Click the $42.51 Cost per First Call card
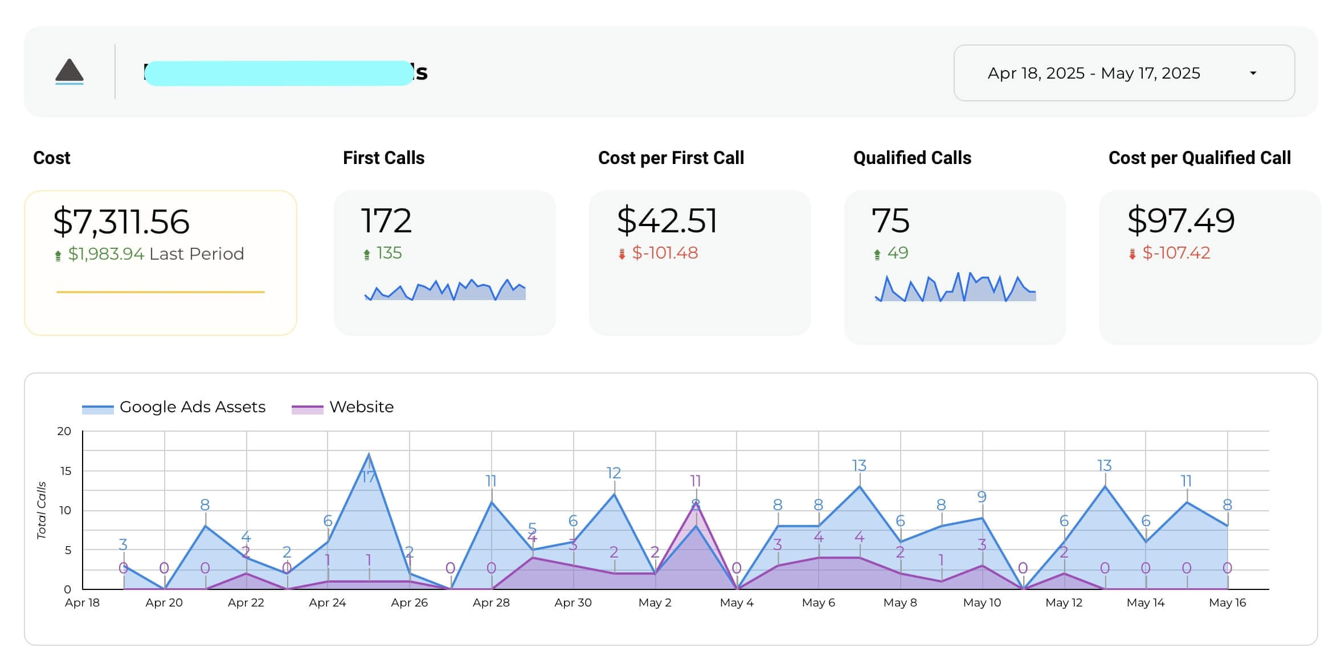 pos(700,263)
